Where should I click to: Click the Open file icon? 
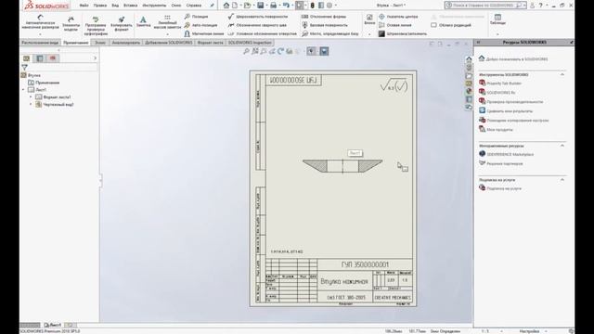coord(248,6)
